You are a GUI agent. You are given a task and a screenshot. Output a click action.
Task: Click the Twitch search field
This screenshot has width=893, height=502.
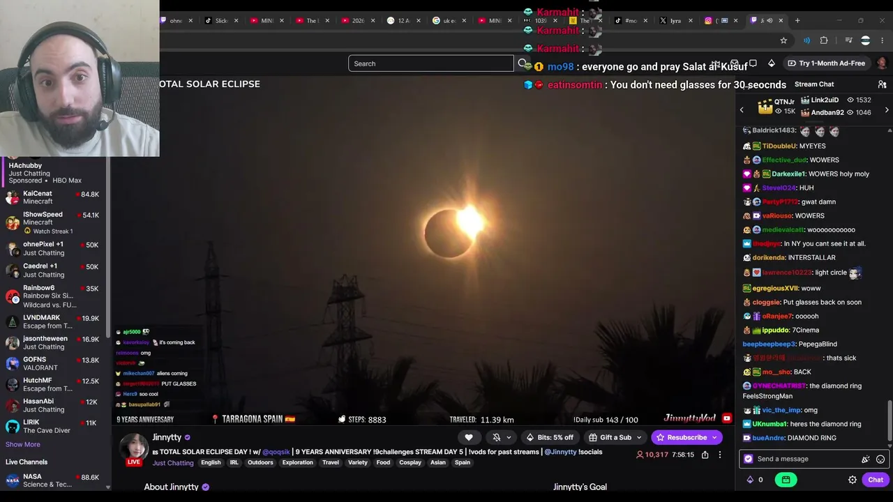coord(431,63)
